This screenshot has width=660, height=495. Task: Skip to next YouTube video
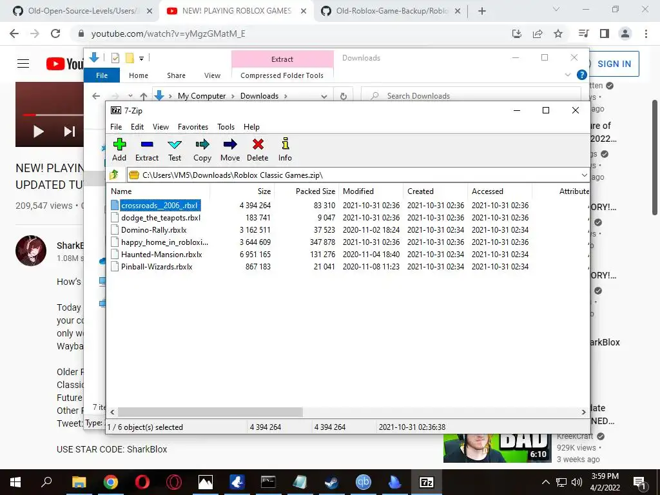(69, 131)
